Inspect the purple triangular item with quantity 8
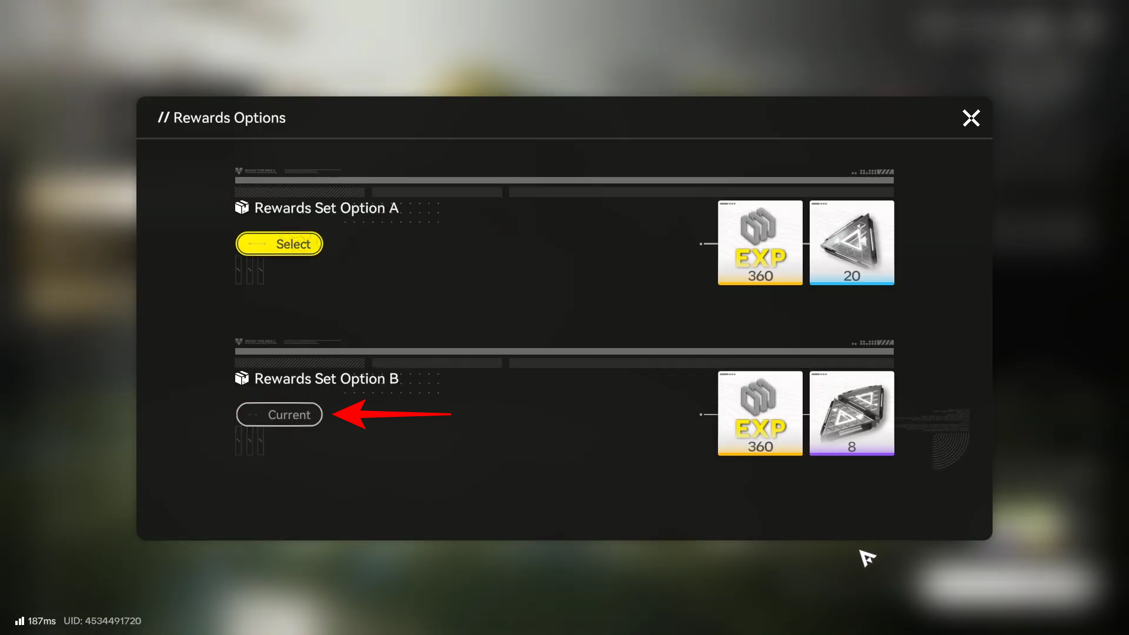1129x635 pixels. click(851, 413)
